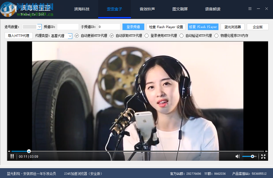Open the hamburger menu in the title bar
This screenshot has height=178, width=273.
[x=250, y=8]
